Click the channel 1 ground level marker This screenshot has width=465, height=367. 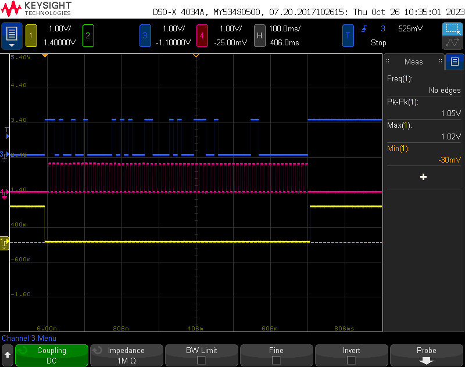pyautogui.click(x=5, y=242)
